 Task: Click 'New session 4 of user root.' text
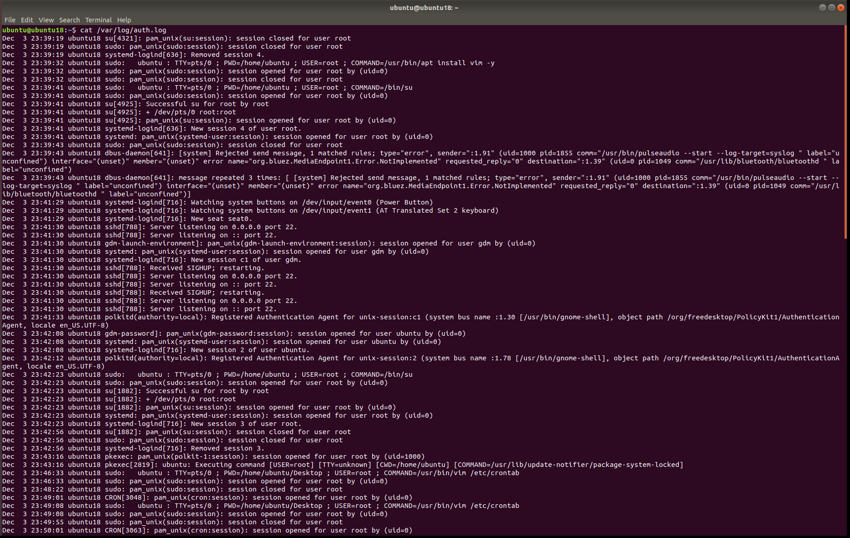[246, 128]
